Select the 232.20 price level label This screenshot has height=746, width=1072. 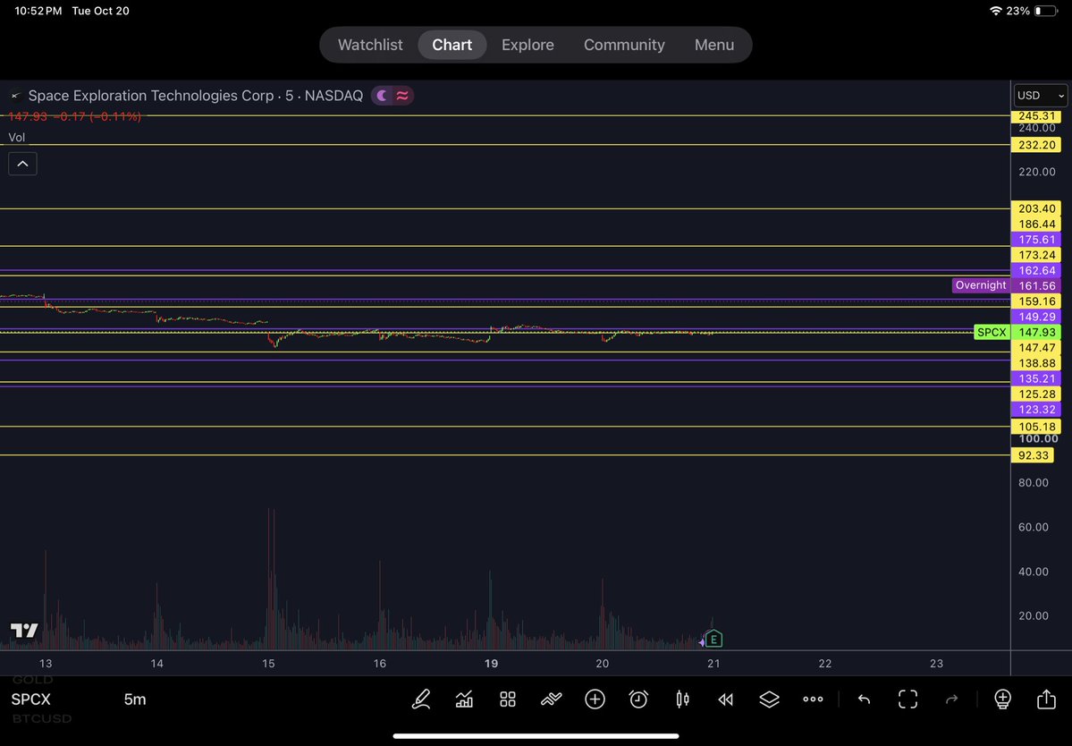pyautogui.click(x=1036, y=145)
